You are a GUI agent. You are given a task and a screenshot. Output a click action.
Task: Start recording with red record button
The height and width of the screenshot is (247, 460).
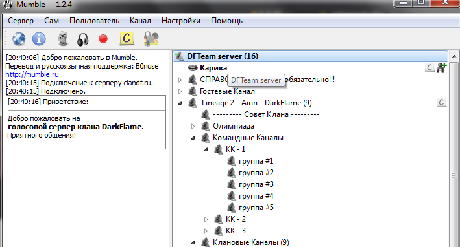103,39
